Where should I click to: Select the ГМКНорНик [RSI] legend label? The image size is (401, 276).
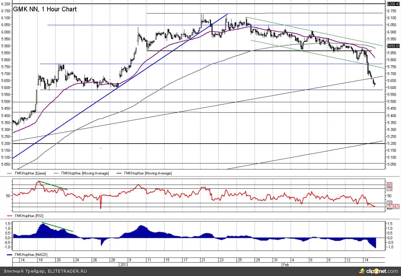29,216
